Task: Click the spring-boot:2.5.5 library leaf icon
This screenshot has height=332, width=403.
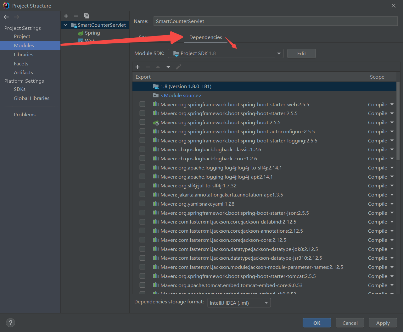Action: pos(156,123)
